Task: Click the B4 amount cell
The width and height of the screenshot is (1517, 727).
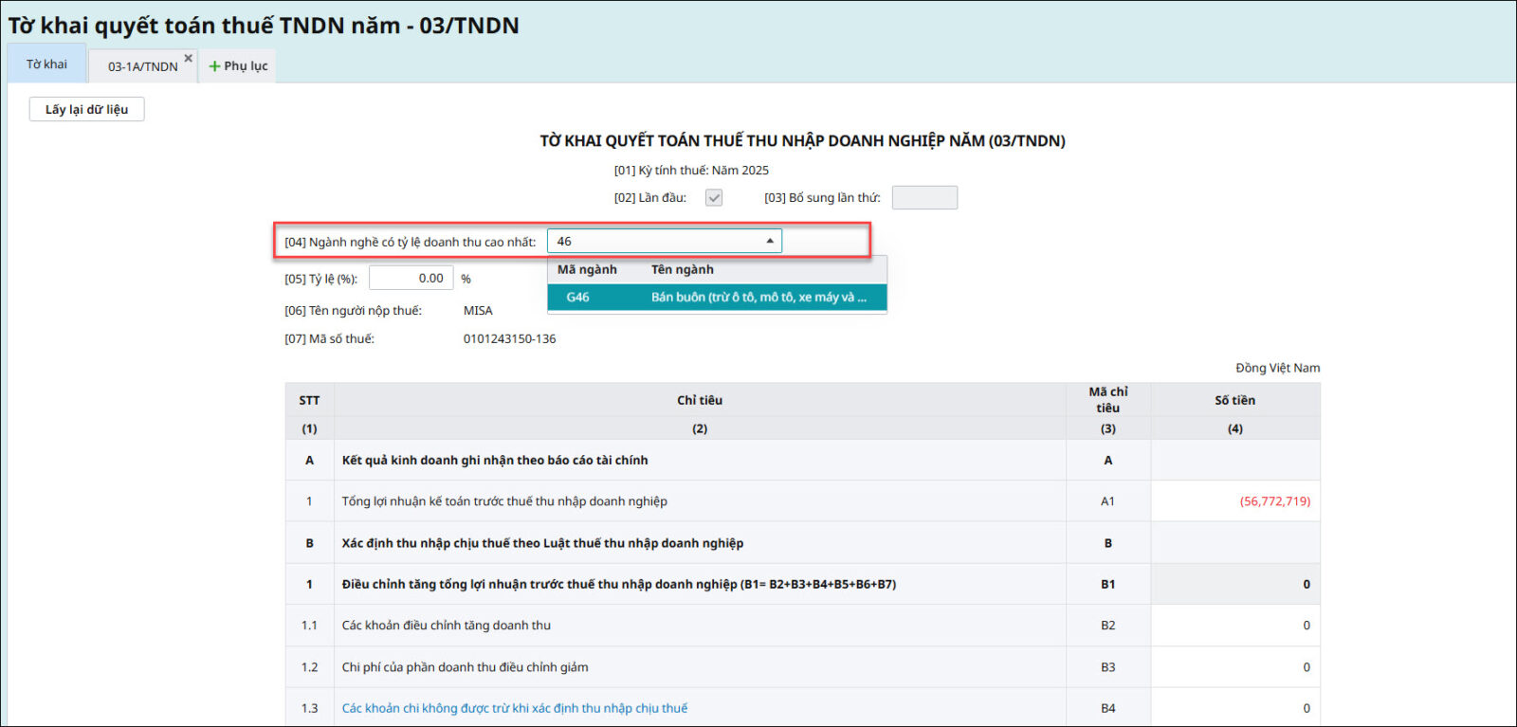Action: tap(1234, 708)
